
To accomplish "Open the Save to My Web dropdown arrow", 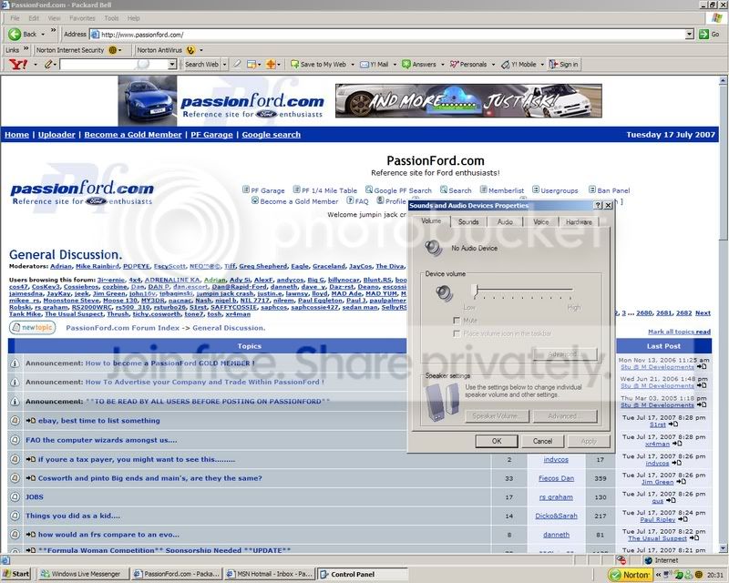I will tap(353, 65).
